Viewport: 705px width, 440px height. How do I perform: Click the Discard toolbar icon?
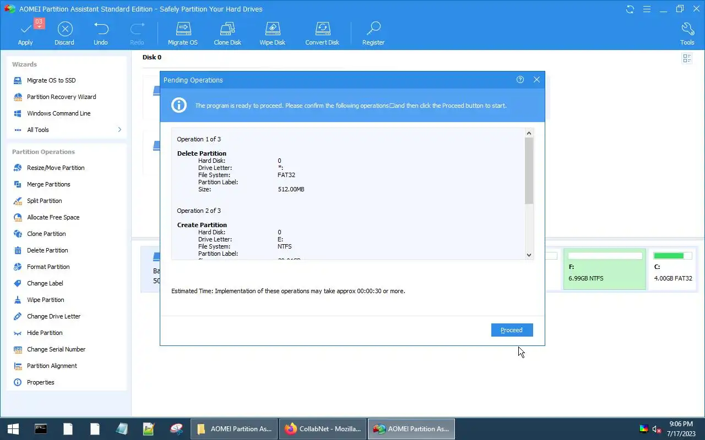coord(64,33)
